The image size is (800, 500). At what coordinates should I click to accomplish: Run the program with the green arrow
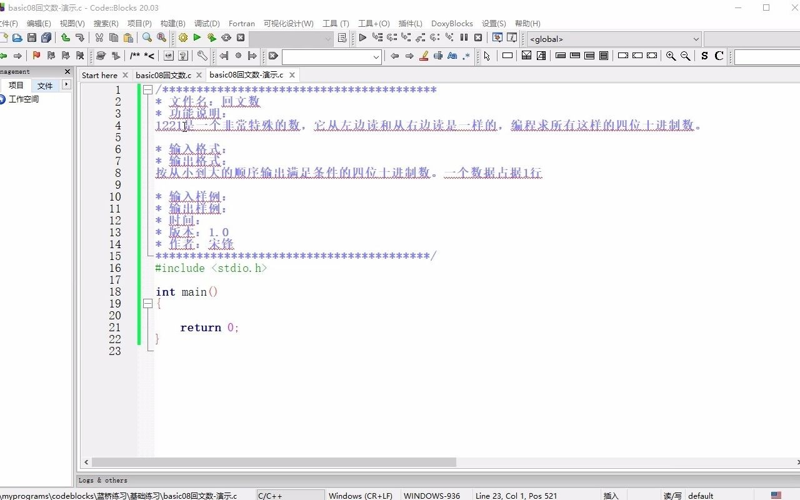coord(197,37)
